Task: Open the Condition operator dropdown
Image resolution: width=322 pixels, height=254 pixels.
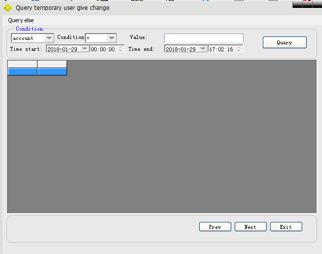Action: [112, 38]
